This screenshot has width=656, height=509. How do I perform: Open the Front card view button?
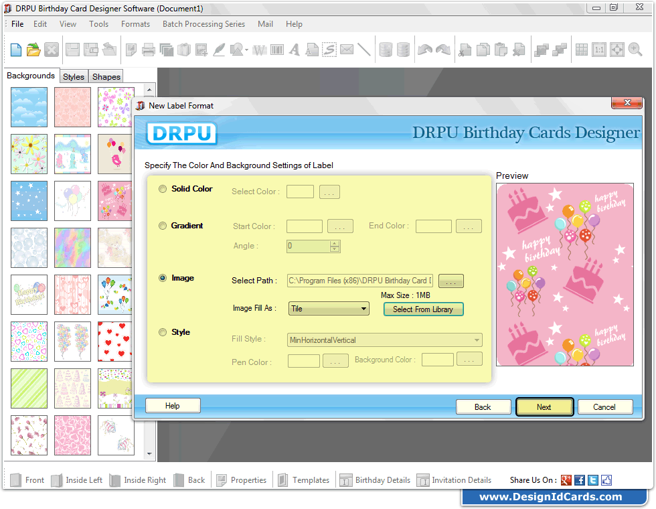[x=27, y=480]
